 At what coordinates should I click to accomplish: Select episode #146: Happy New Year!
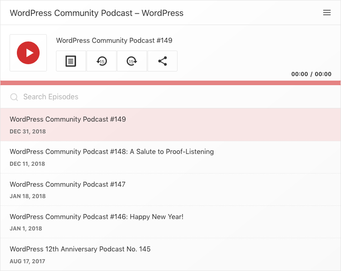170,222
